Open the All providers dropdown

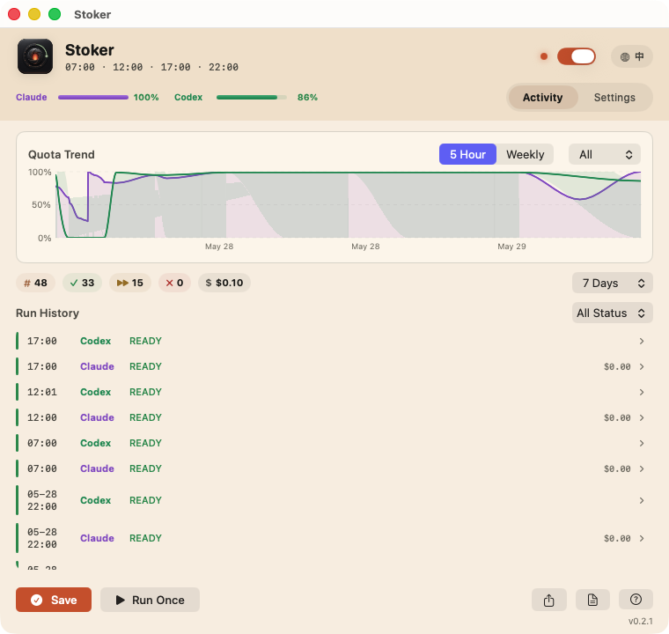(605, 154)
